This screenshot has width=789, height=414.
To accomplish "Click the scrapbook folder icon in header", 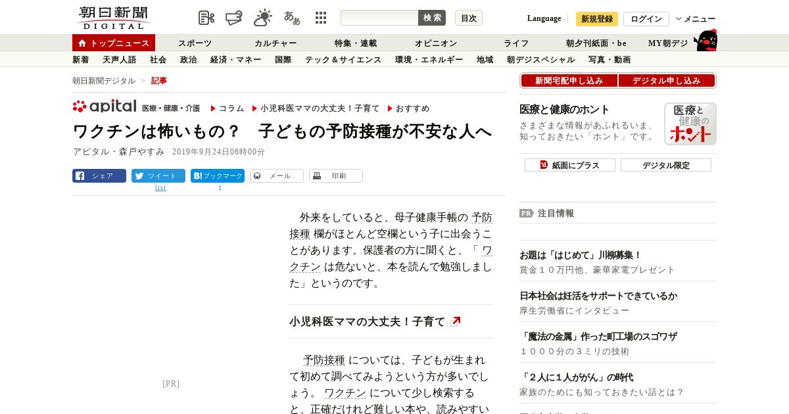I will pos(234,18).
